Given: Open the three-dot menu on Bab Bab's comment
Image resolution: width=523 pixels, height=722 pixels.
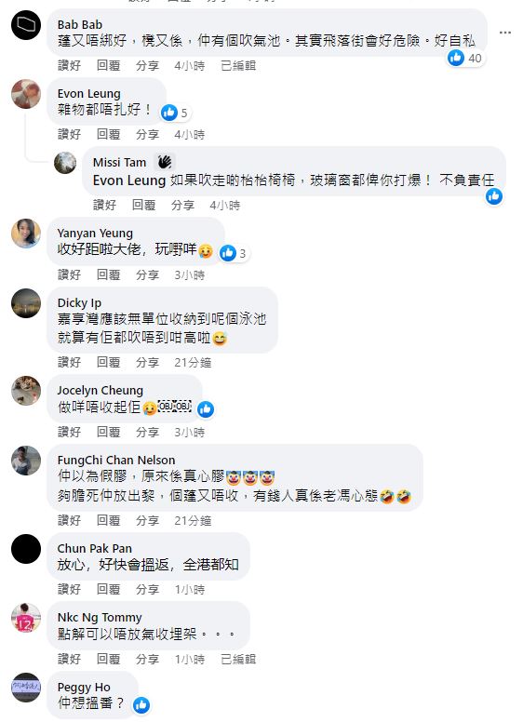Looking at the screenshot, I should pyautogui.click(x=505, y=33).
